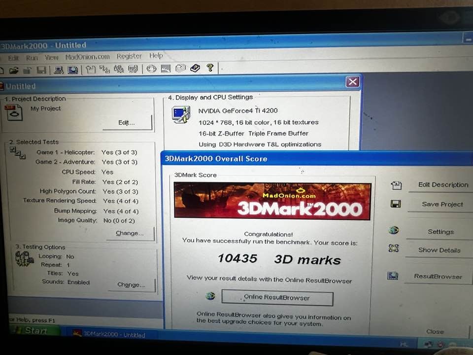Image resolution: width=473 pixels, height=355 pixels.
Task: Click the MadOnion.com 3DMark2000 banner
Action: coord(272,201)
